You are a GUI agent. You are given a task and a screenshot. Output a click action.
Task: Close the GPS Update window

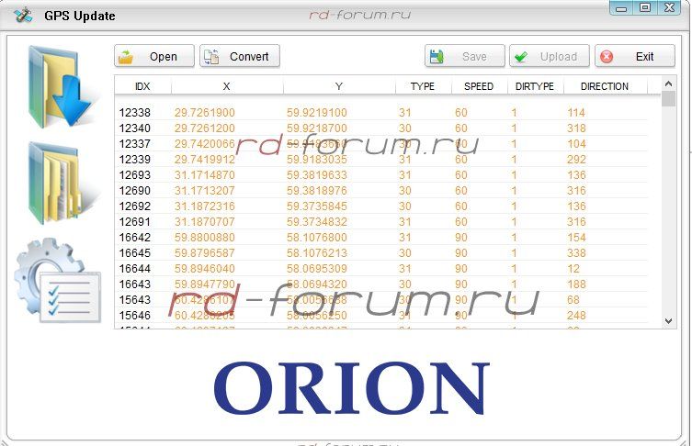[670, 8]
